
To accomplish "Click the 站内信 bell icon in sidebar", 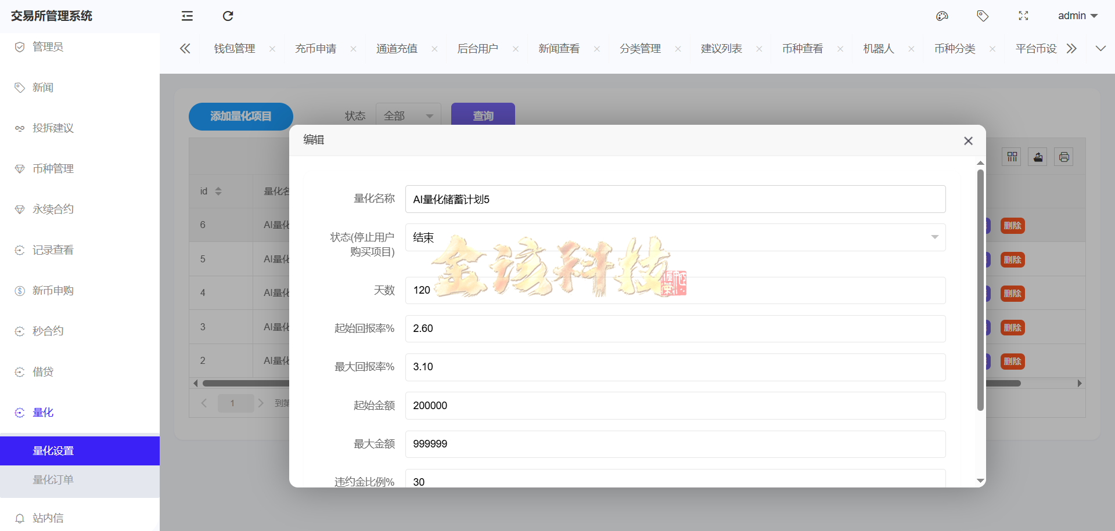I will pyautogui.click(x=19, y=518).
